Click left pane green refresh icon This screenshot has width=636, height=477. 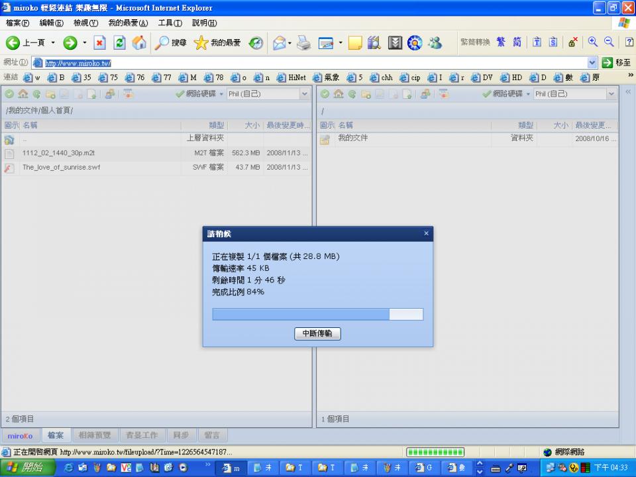[x=36, y=94]
